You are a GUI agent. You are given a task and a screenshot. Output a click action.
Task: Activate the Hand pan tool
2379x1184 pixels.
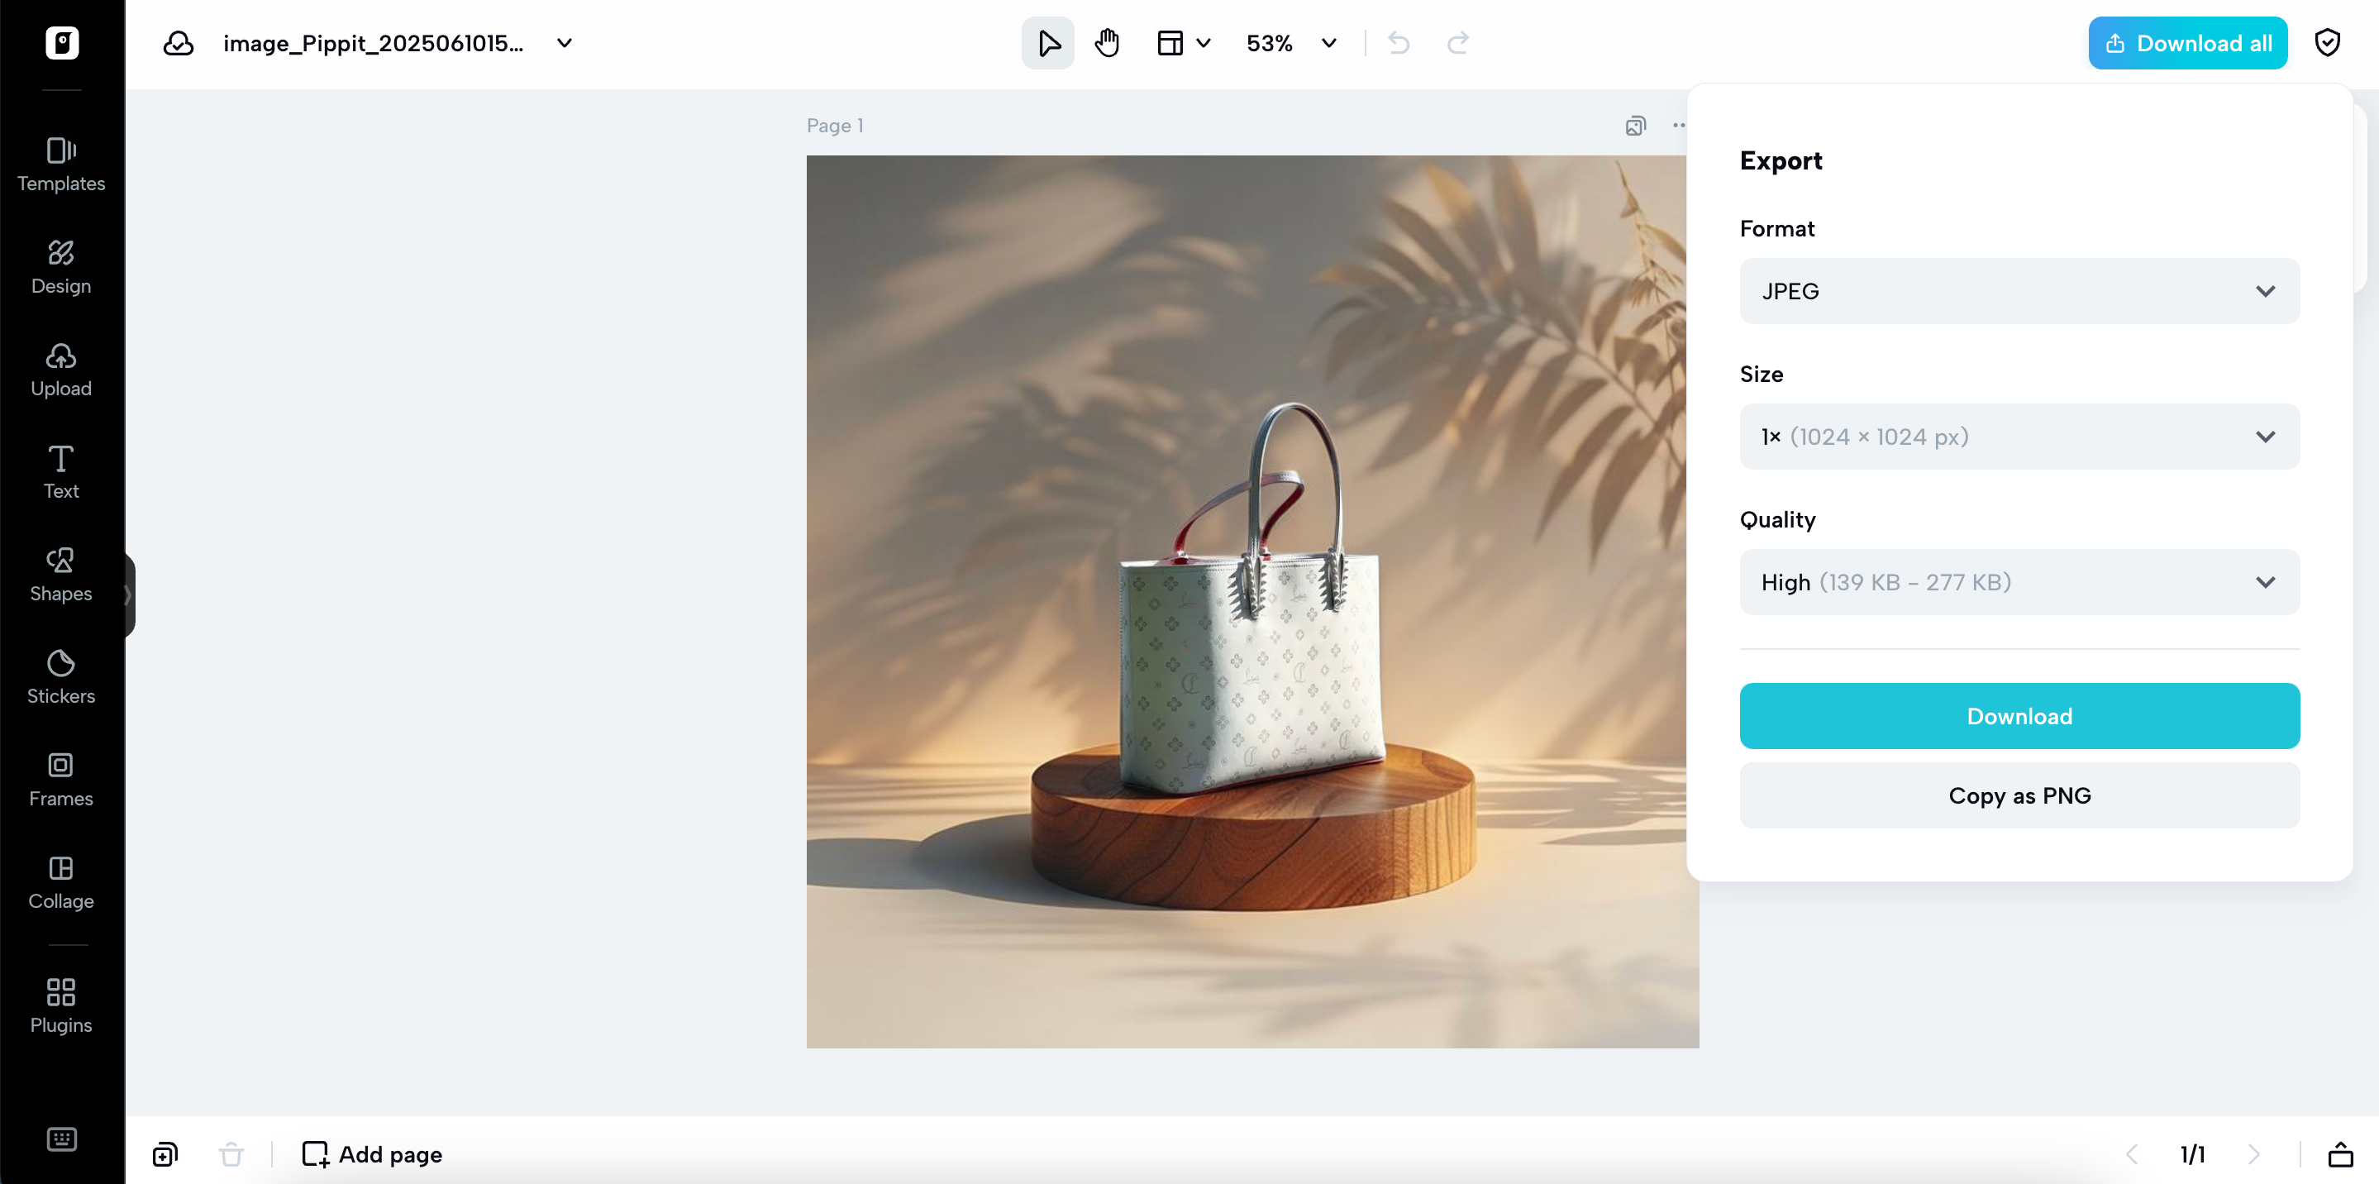[1106, 43]
